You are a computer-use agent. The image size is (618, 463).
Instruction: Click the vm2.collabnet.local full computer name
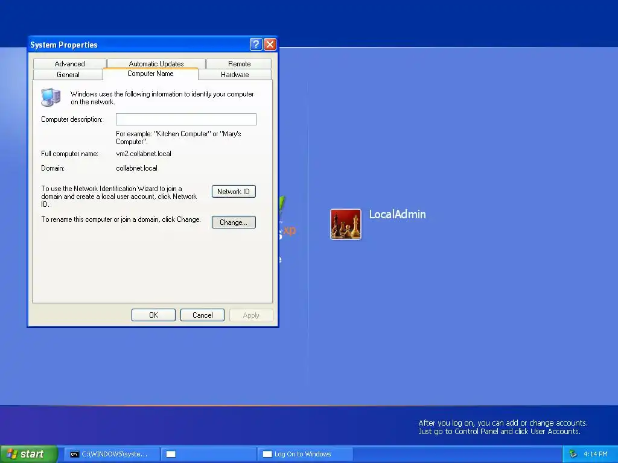point(144,154)
